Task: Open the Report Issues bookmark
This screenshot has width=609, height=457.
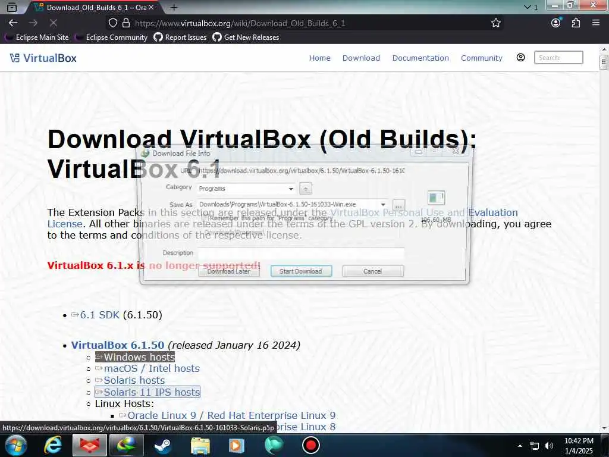Action: pyautogui.click(x=180, y=37)
